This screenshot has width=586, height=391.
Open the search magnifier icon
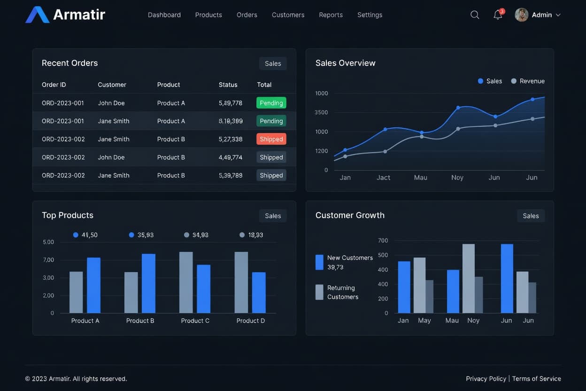tap(475, 15)
